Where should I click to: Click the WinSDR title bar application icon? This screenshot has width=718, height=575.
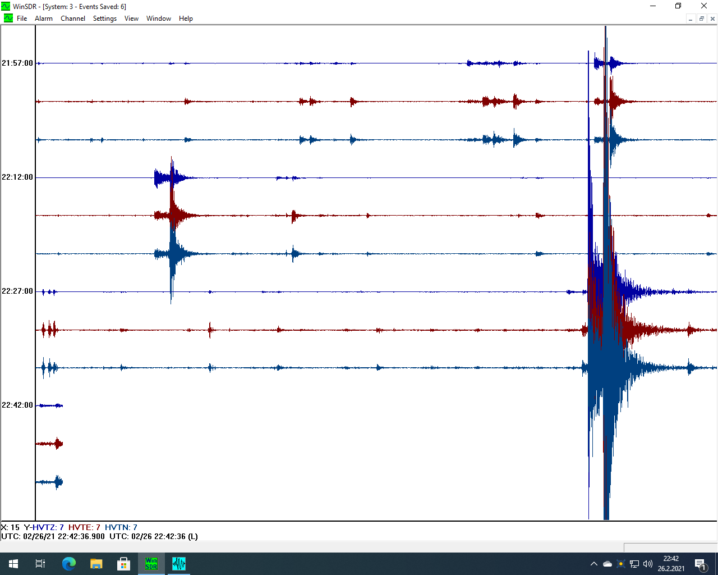click(x=6, y=6)
